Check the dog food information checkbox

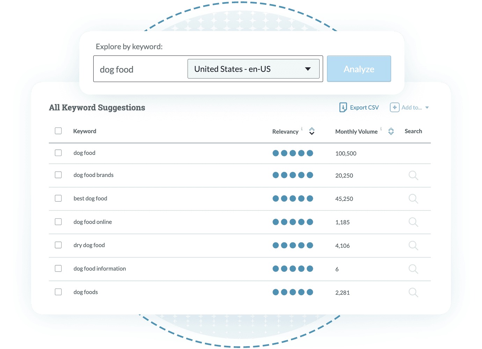58,268
